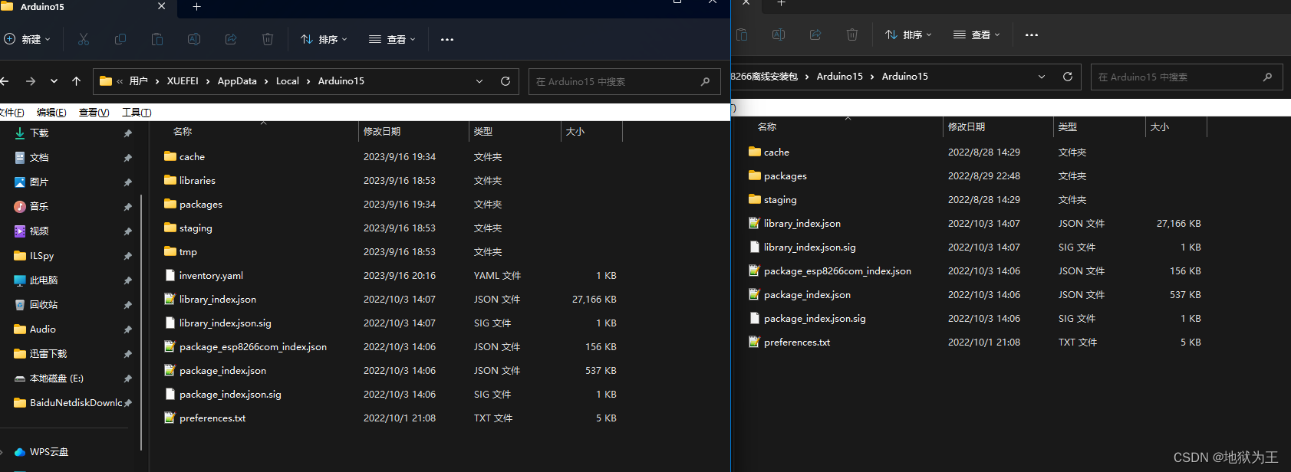The image size is (1291, 472).
Task: Select inventory.yaml file in left window
Action: coord(211,276)
